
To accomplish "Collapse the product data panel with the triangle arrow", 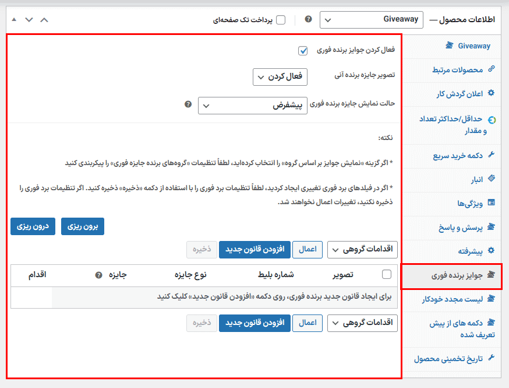I will point(13,20).
